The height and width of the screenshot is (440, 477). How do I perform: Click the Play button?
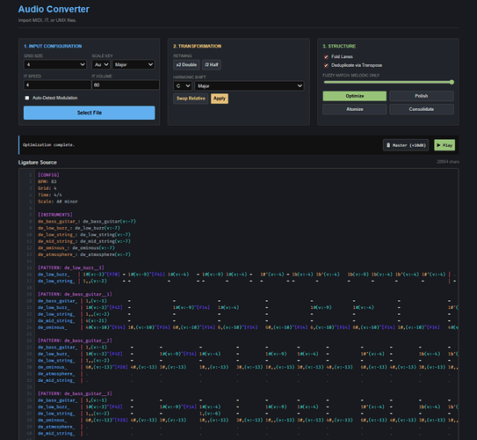444,145
